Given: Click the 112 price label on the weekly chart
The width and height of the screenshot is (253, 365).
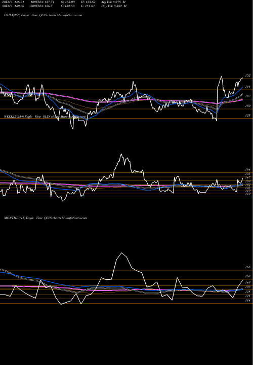Looking at the screenshot, I should coord(248,194).
